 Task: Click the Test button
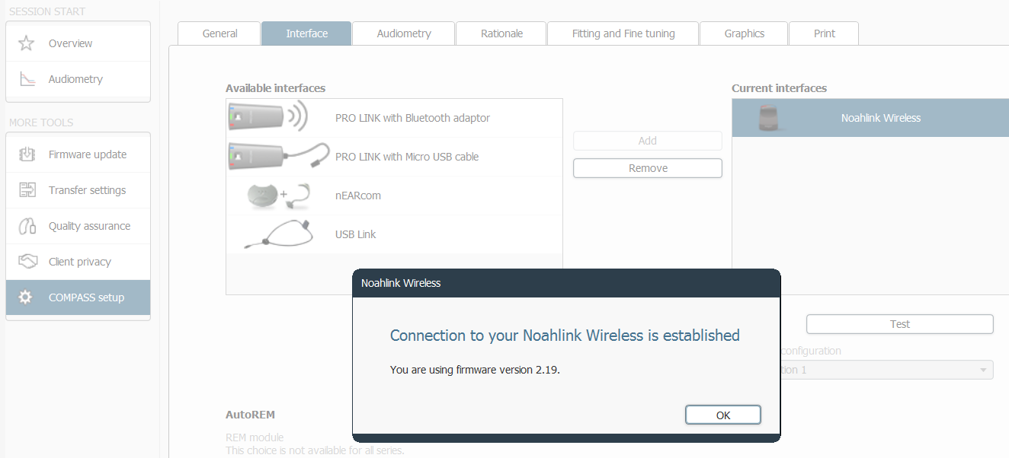pyautogui.click(x=900, y=324)
